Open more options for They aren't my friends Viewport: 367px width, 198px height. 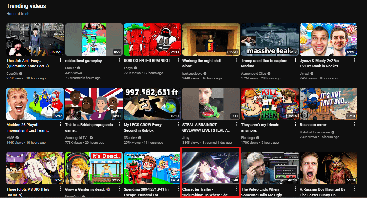point(295,124)
